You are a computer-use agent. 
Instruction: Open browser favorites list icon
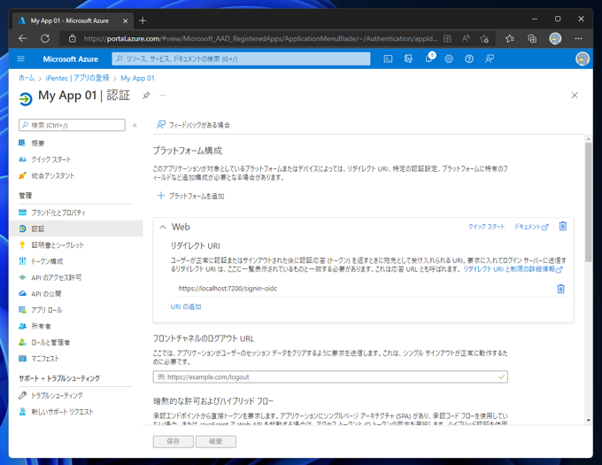[509, 38]
